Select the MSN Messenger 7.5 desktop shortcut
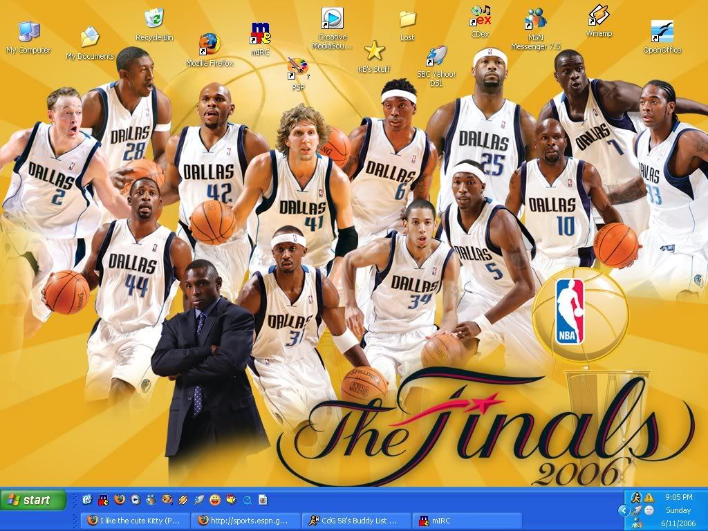This screenshot has height=531, width=708. coord(536,29)
